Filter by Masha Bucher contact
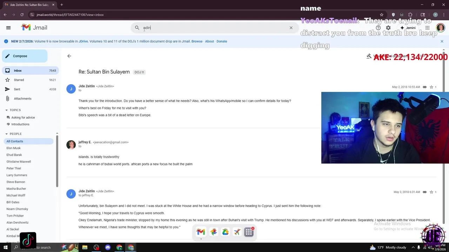The image size is (449, 252). (x=16, y=189)
